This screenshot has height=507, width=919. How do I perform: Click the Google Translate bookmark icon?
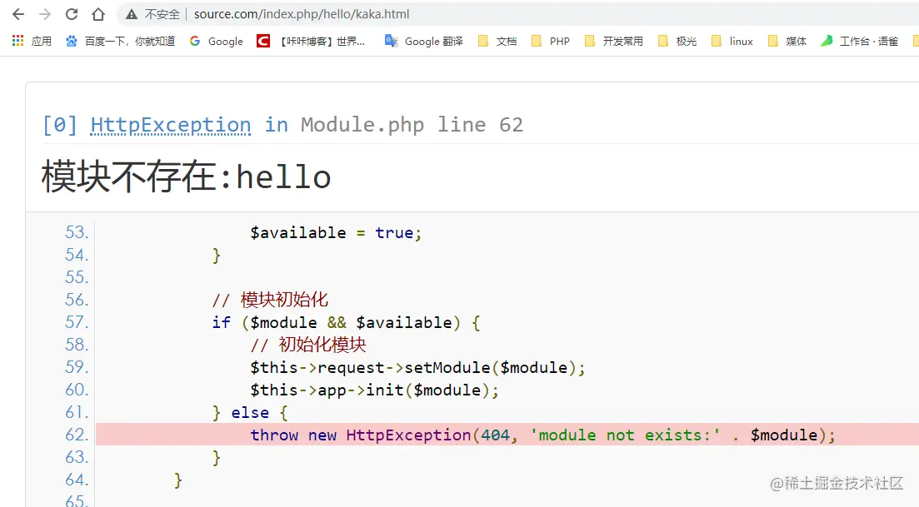coord(391,41)
